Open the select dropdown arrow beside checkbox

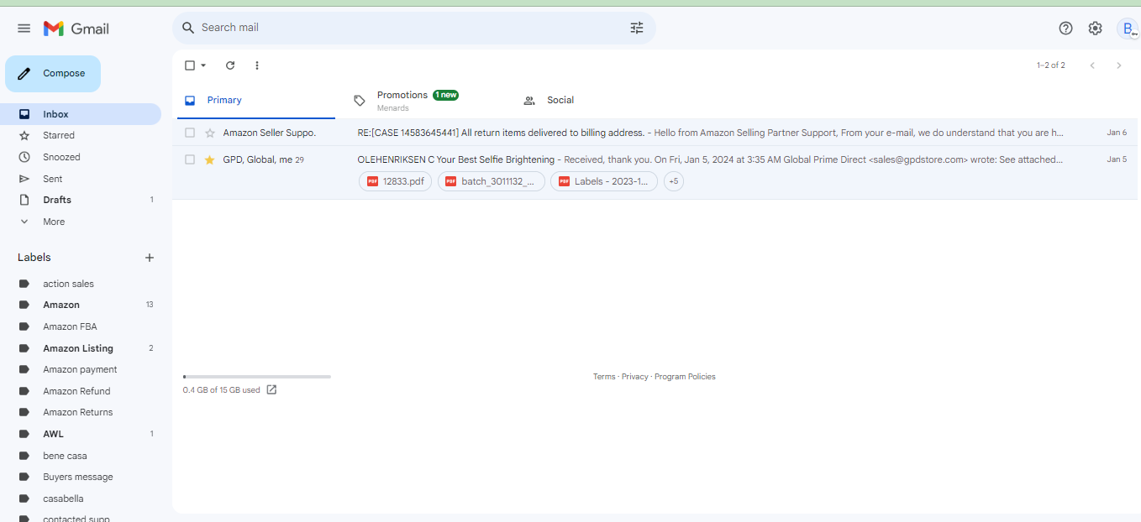pos(203,65)
